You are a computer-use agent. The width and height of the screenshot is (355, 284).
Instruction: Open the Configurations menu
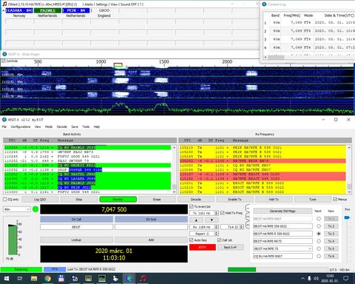click(21, 126)
